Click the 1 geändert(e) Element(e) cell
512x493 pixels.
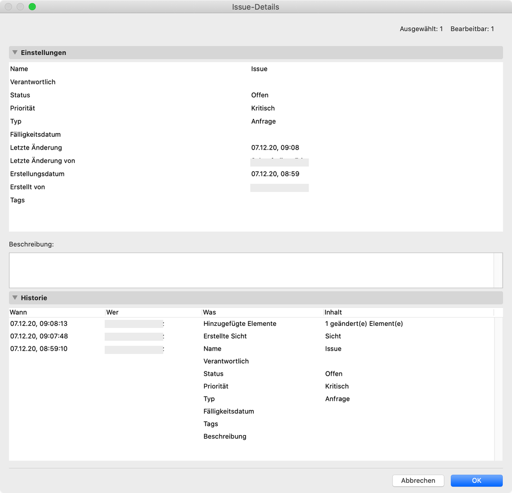coord(364,323)
